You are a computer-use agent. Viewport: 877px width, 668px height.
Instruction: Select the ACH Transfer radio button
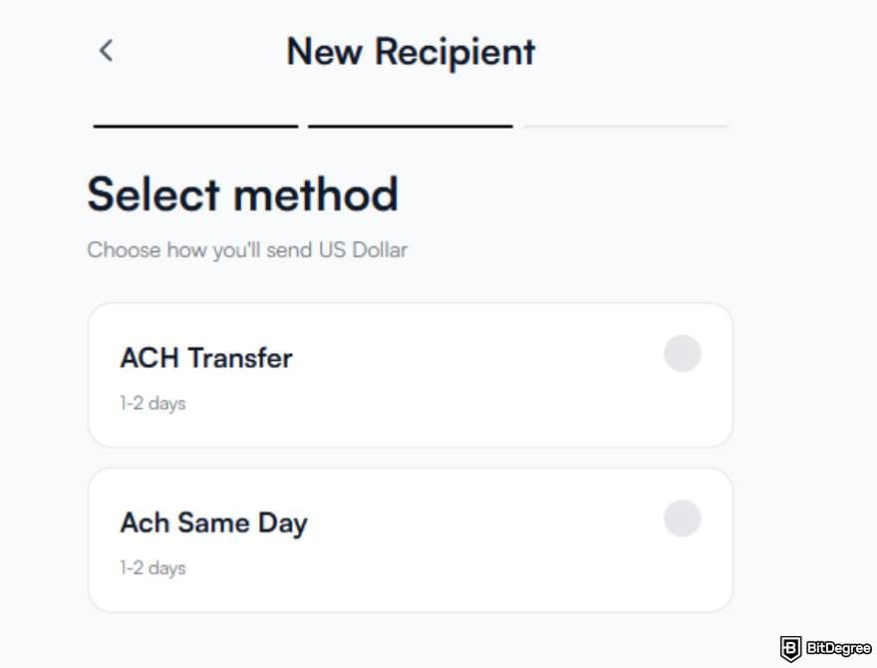(682, 354)
